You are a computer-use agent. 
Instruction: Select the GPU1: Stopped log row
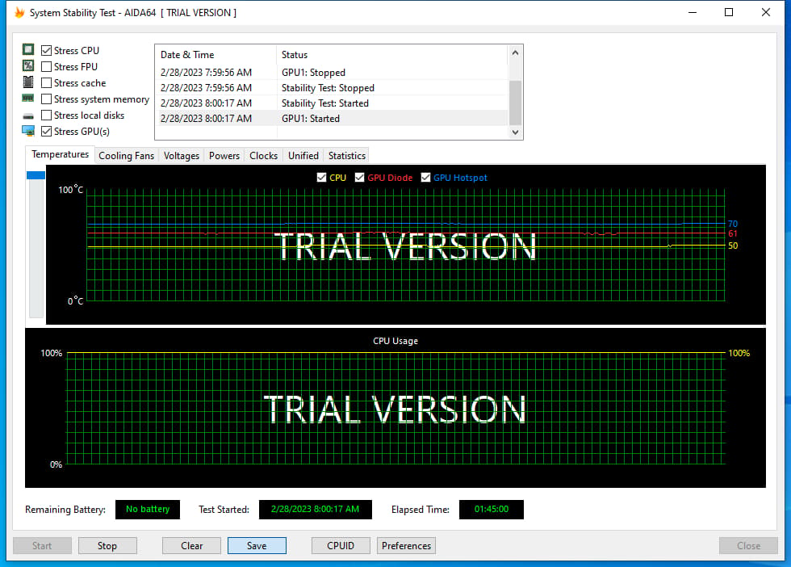coord(332,72)
